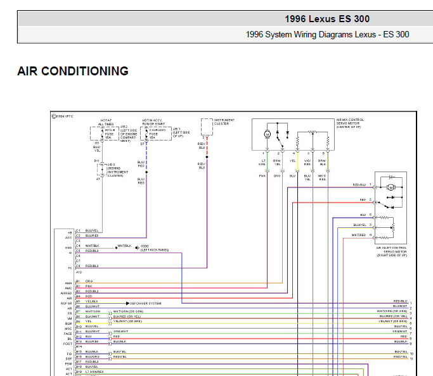
Task: Click connector pin "C4 WHT/BLK" label
Action: [x=87, y=246]
